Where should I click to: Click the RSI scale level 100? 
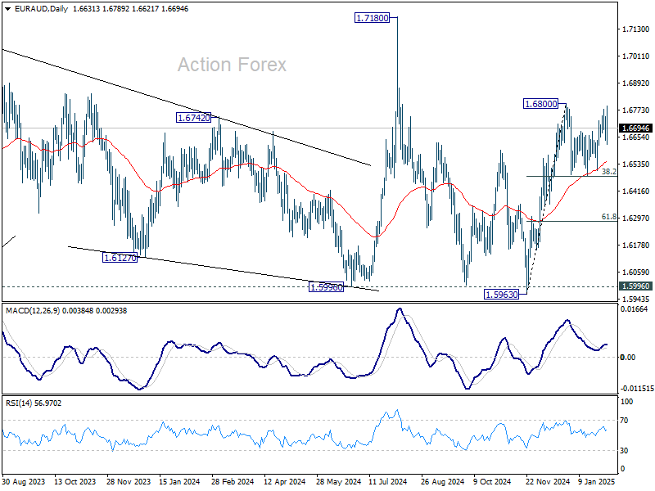pyautogui.click(x=627, y=402)
